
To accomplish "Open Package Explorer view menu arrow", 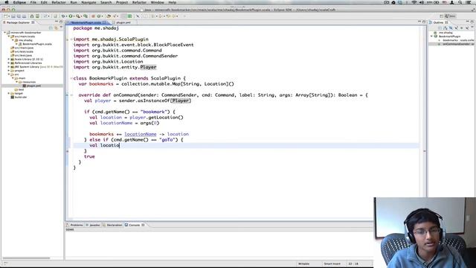I will pos(61,28).
